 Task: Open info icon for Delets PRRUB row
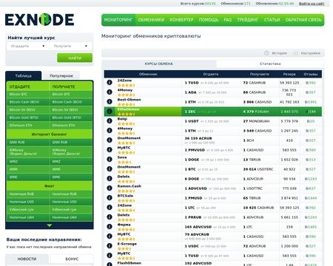tap(110, 217)
